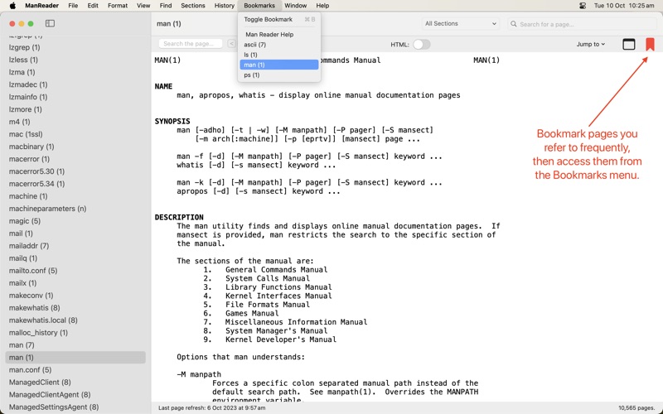Open the Sections menu
The width and height of the screenshot is (663, 414).
pos(193,6)
